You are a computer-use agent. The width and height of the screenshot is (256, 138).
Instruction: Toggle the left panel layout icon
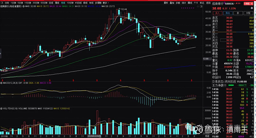coord(2,3)
